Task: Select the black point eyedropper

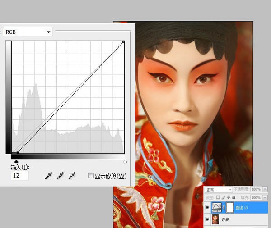Action: point(49,176)
